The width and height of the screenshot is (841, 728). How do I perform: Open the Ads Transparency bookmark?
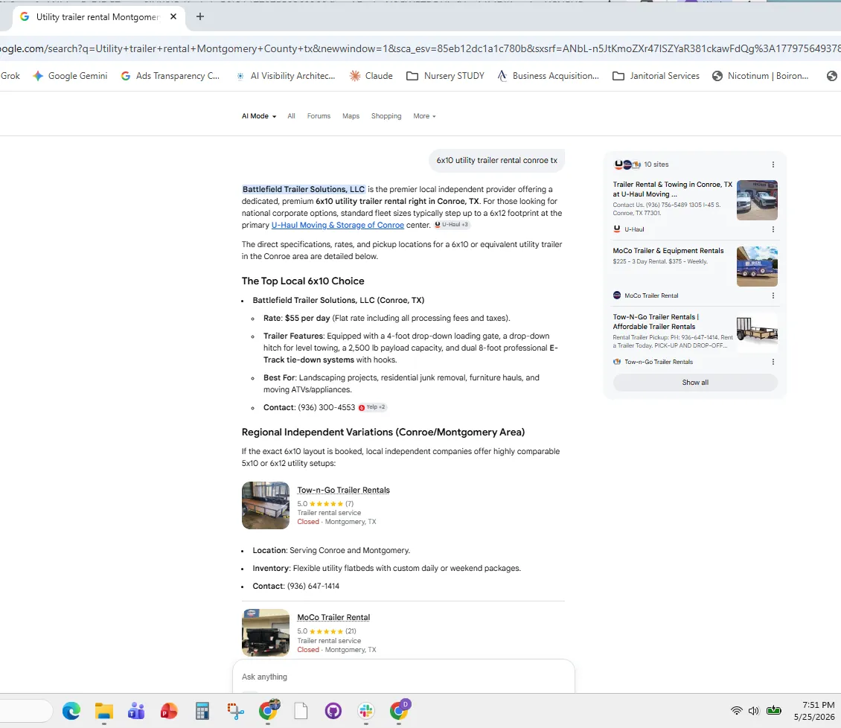[170, 76]
